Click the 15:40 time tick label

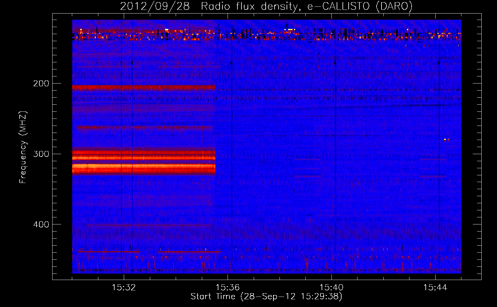(x=331, y=288)
